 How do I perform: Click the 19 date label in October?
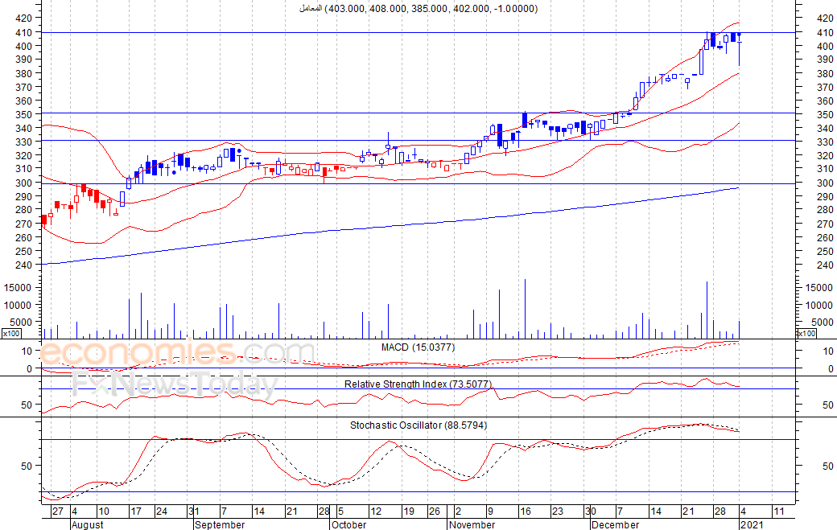[x=409, y=512]
